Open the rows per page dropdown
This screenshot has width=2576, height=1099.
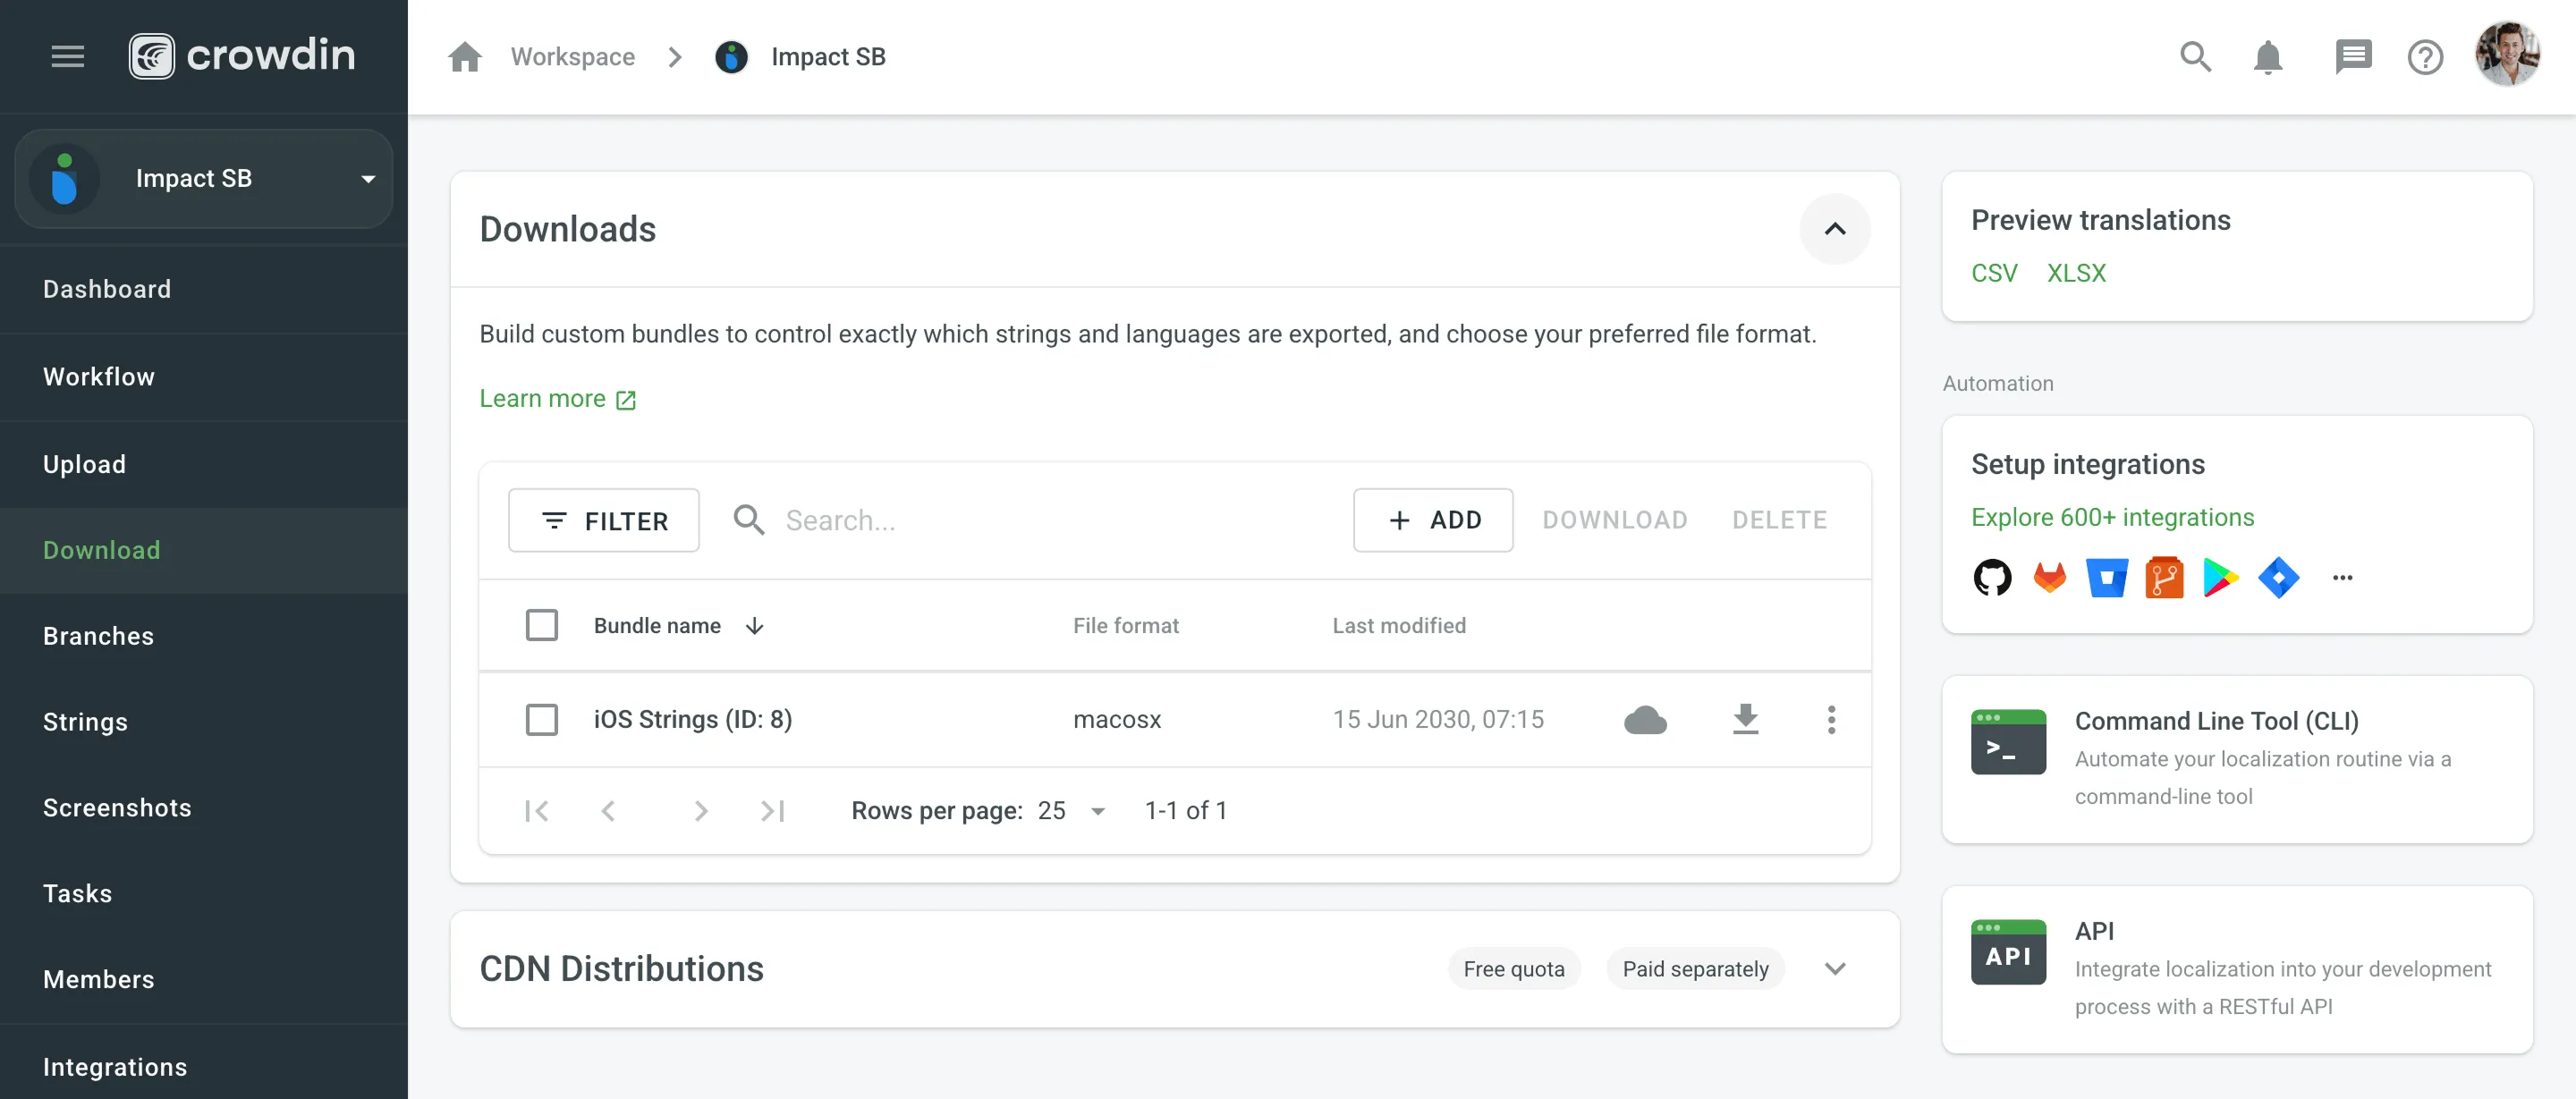click(1070, 810)
